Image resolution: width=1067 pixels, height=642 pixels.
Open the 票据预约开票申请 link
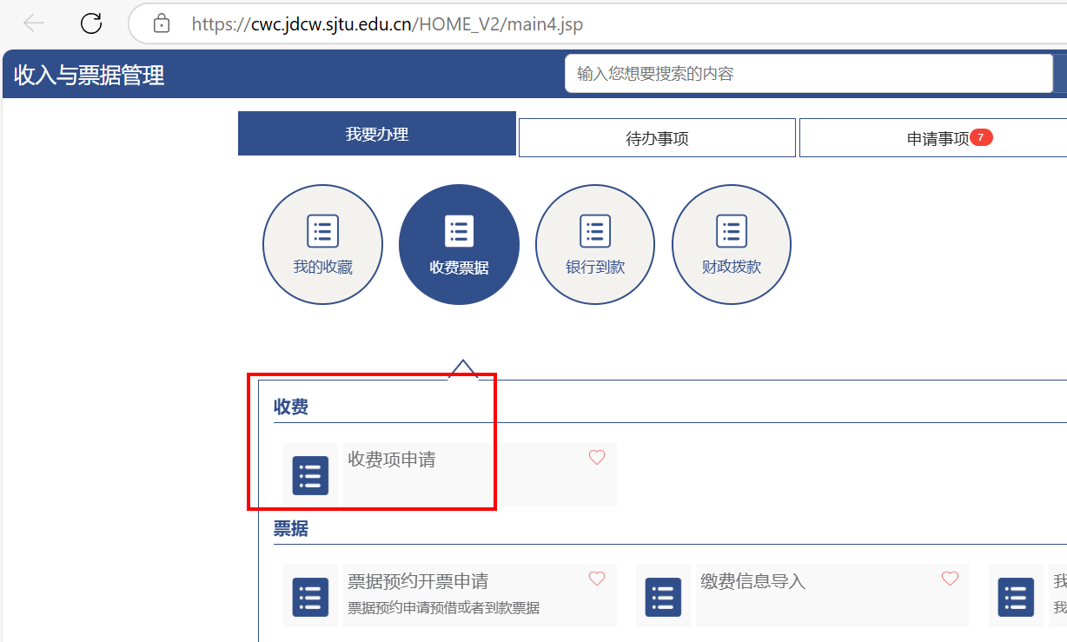point(418,581)
